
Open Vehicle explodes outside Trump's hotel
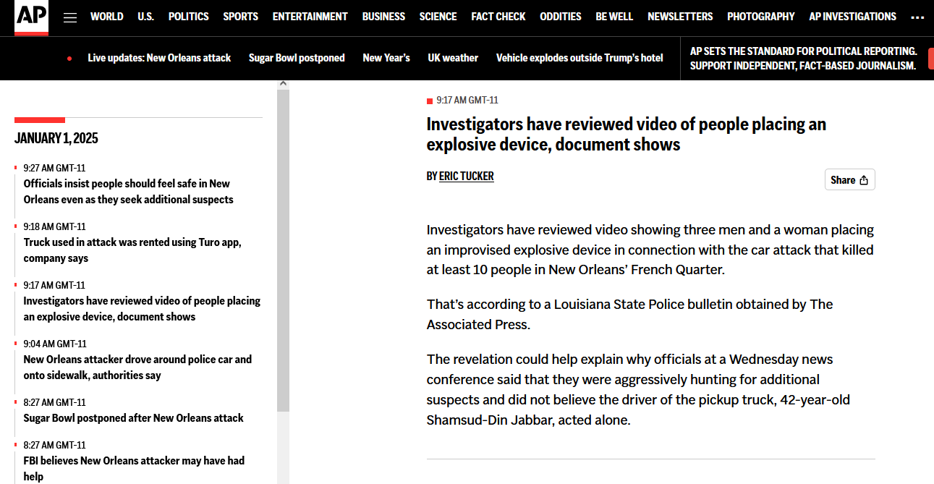click(x=579, y=58)
